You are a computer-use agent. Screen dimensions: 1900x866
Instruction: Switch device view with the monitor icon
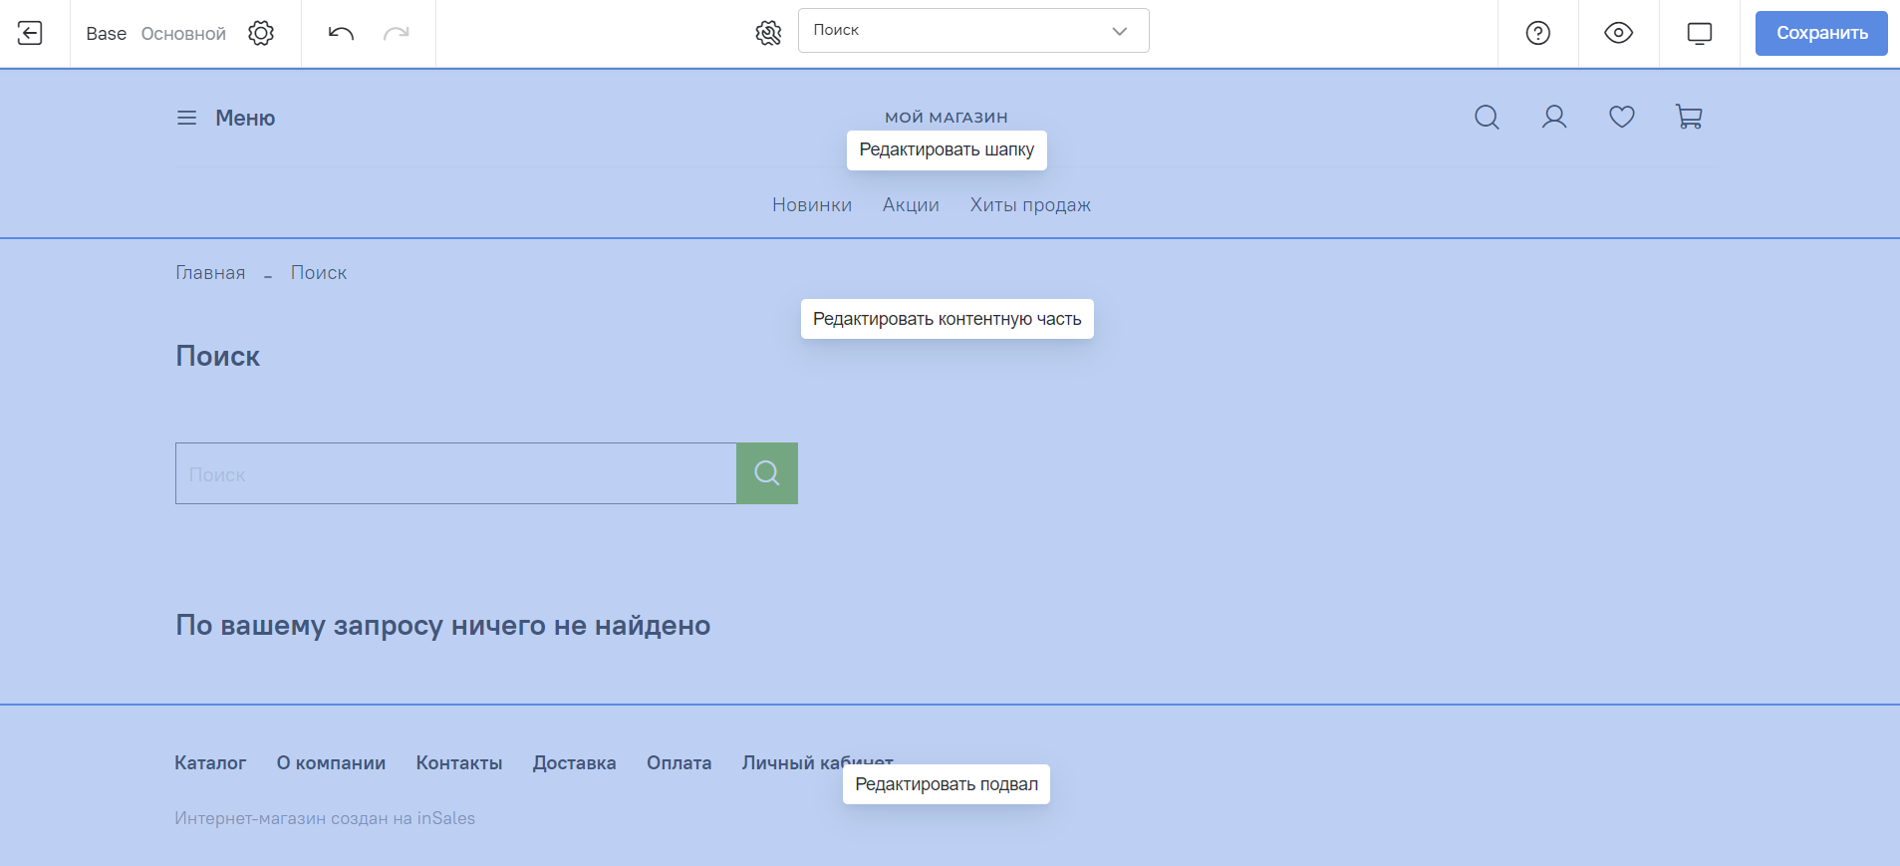point(1700,33)
